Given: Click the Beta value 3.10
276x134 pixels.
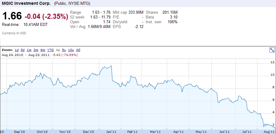Looking at the screenshot, I should 174,17.
